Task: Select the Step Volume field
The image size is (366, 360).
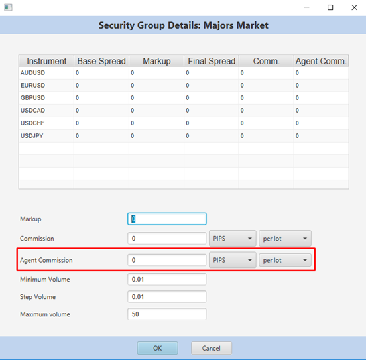Action: [x=167, y=297]
